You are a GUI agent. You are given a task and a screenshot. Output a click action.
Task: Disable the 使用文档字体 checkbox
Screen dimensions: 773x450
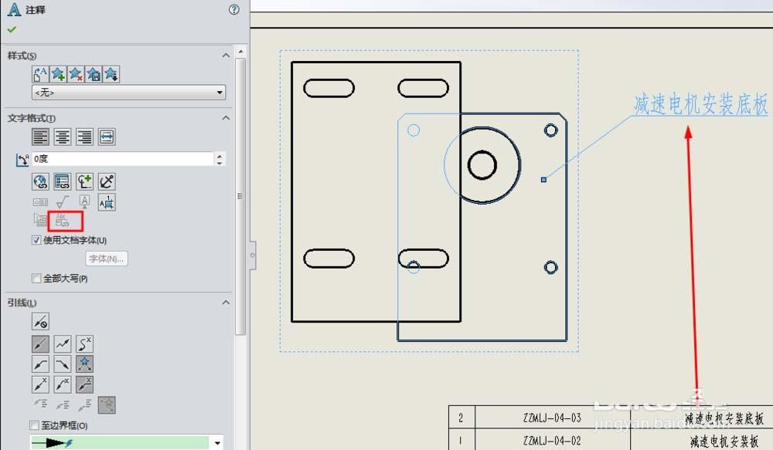tap(36, 240)
